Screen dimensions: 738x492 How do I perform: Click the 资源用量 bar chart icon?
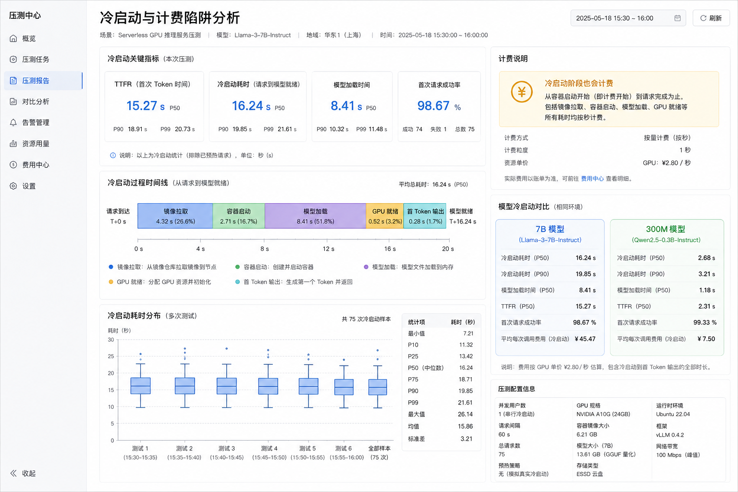(13, 144)
